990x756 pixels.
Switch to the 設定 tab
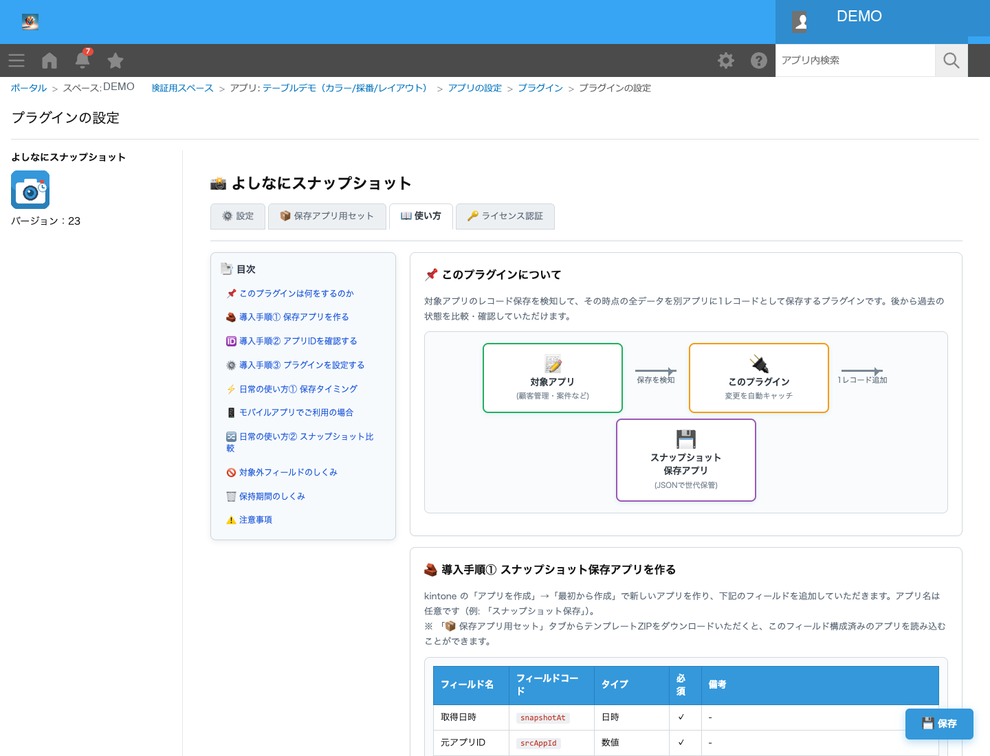[x=238, y=216]
